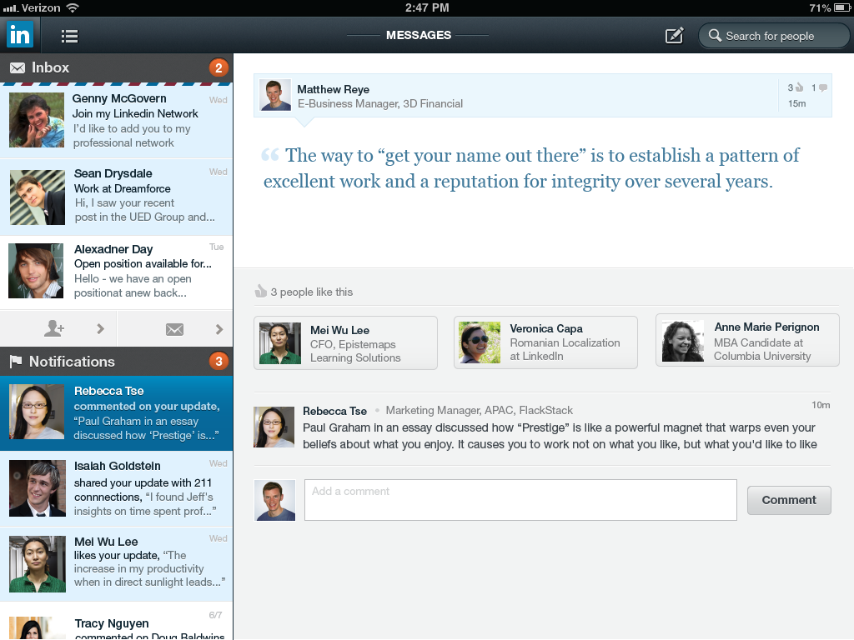Tap the thumbs-up beside 3 people like this
Viewport: 854px width, 640px height.
261,291
